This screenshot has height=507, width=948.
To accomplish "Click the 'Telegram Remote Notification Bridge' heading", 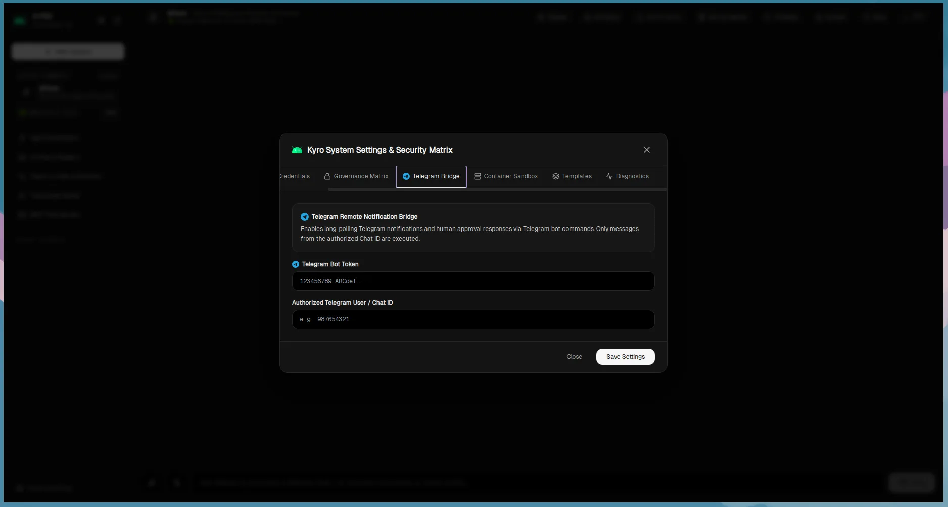I will (364, 217).
